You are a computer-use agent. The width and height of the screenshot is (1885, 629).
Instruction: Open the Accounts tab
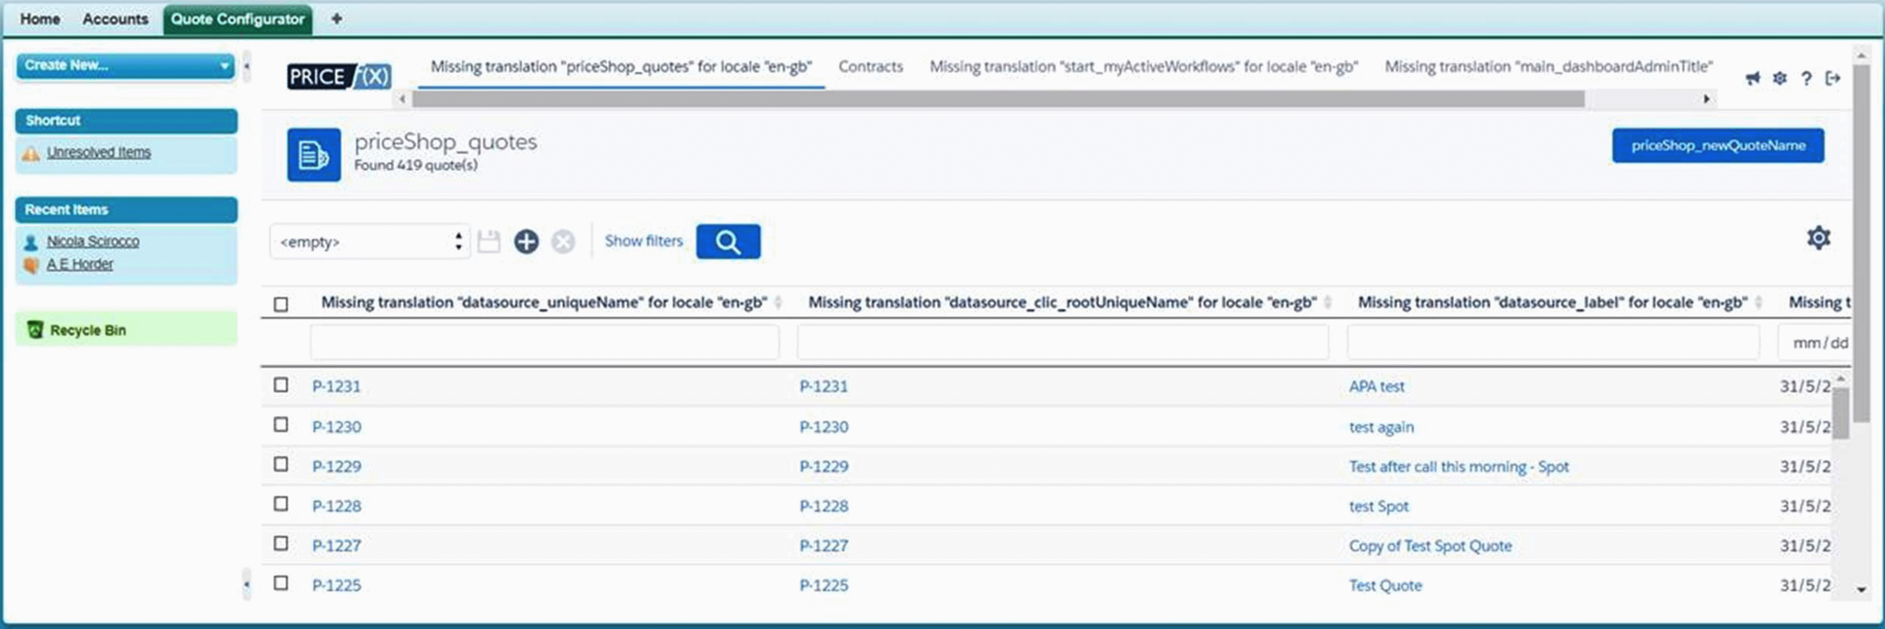pos(115,19)
